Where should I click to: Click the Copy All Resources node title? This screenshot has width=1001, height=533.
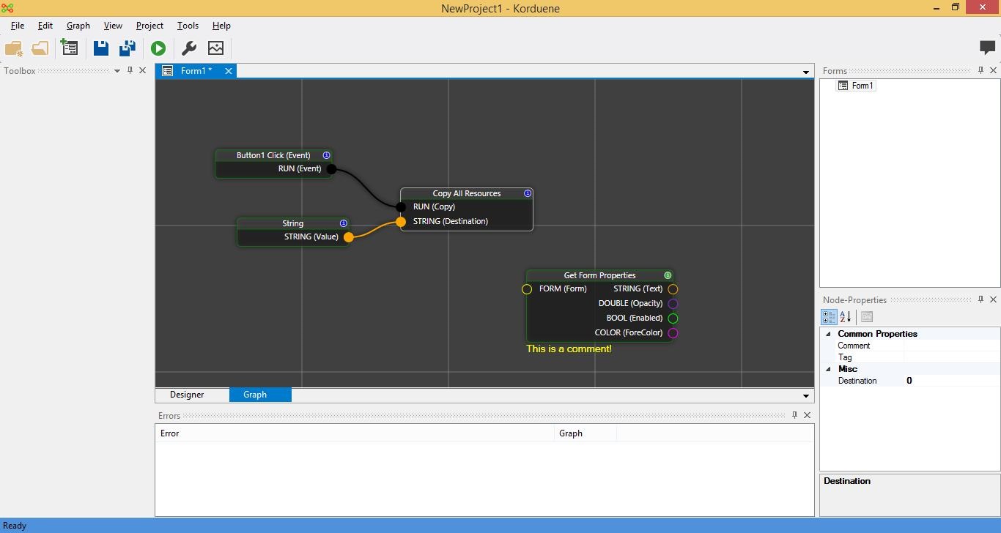click(x=466, y=193)
